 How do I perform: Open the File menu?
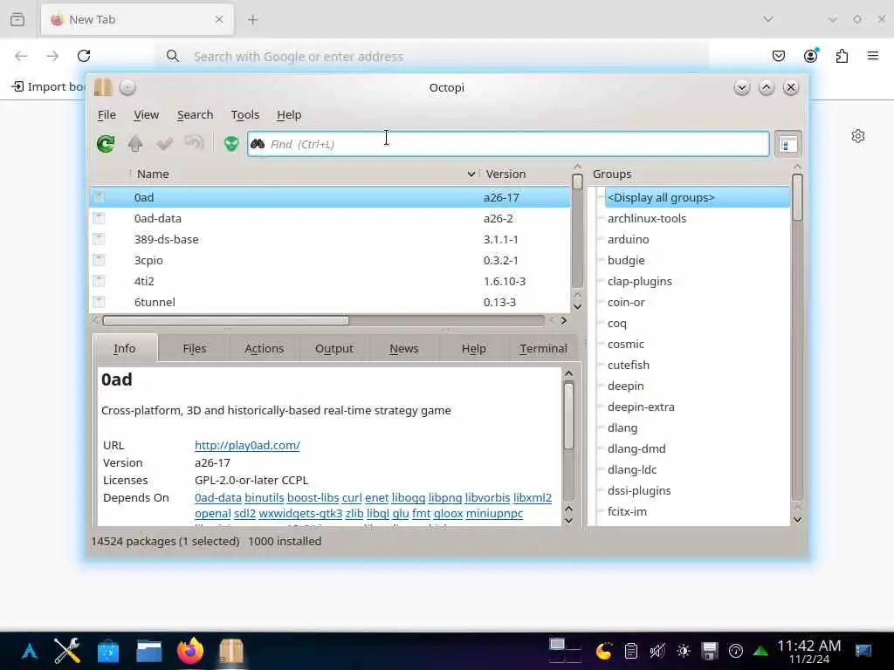[x=107, y=114]
